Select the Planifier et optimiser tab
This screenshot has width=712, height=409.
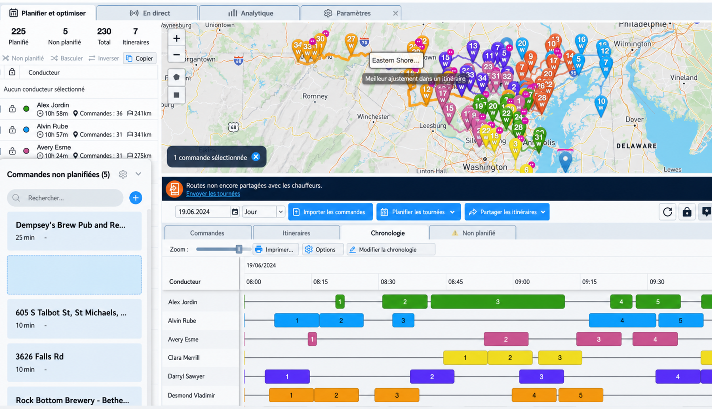coord(48,13)
